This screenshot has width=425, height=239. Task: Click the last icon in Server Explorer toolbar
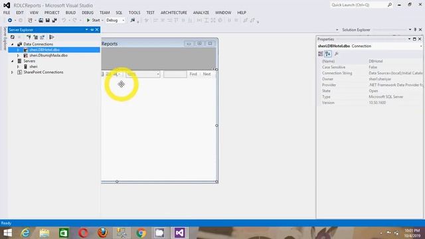tap(52, 37)
